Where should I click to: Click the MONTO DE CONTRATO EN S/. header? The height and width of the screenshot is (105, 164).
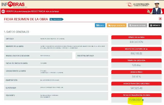click(136, 49)
